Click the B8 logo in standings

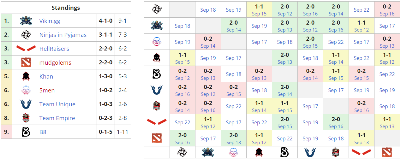pyautogui.click(x=26, y=132)
